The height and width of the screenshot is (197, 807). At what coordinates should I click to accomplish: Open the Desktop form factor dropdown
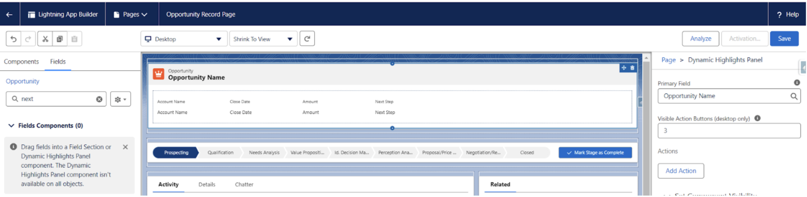point(184,39)
